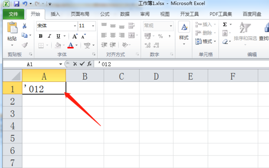
Task: Click the accounting number format icon
Action: (x=148, y=36)
